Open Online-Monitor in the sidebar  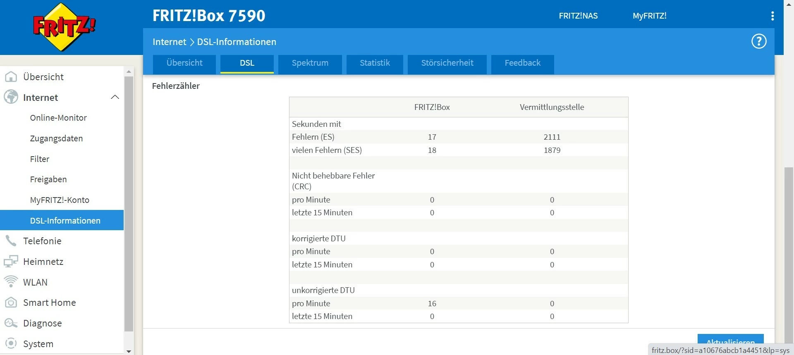(x=58, y=118)
